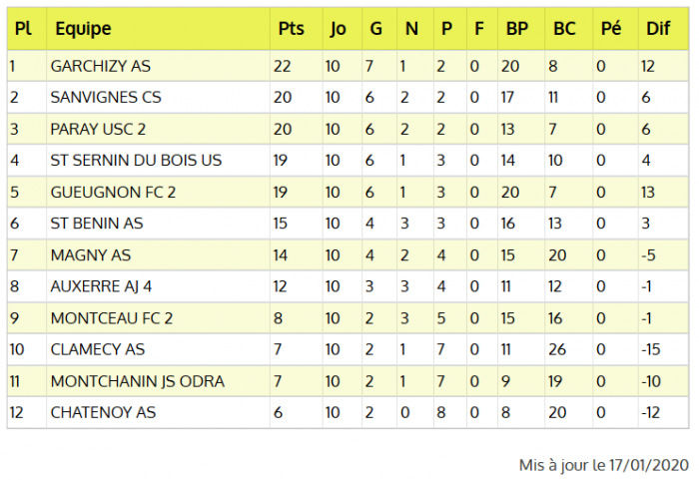
Task: Select SANVIGNES CS team name
Action: [106, 98]
